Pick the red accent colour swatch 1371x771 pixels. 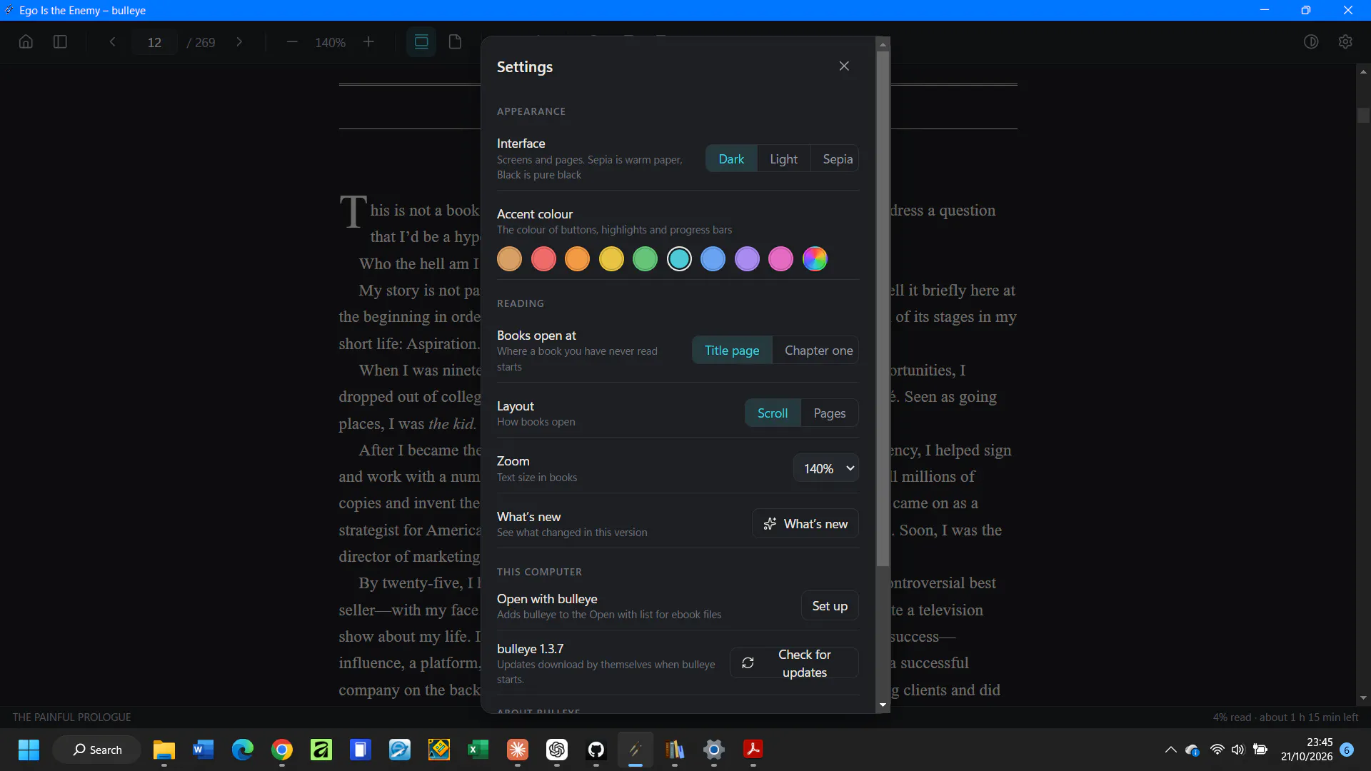click(x=543, y=259)
